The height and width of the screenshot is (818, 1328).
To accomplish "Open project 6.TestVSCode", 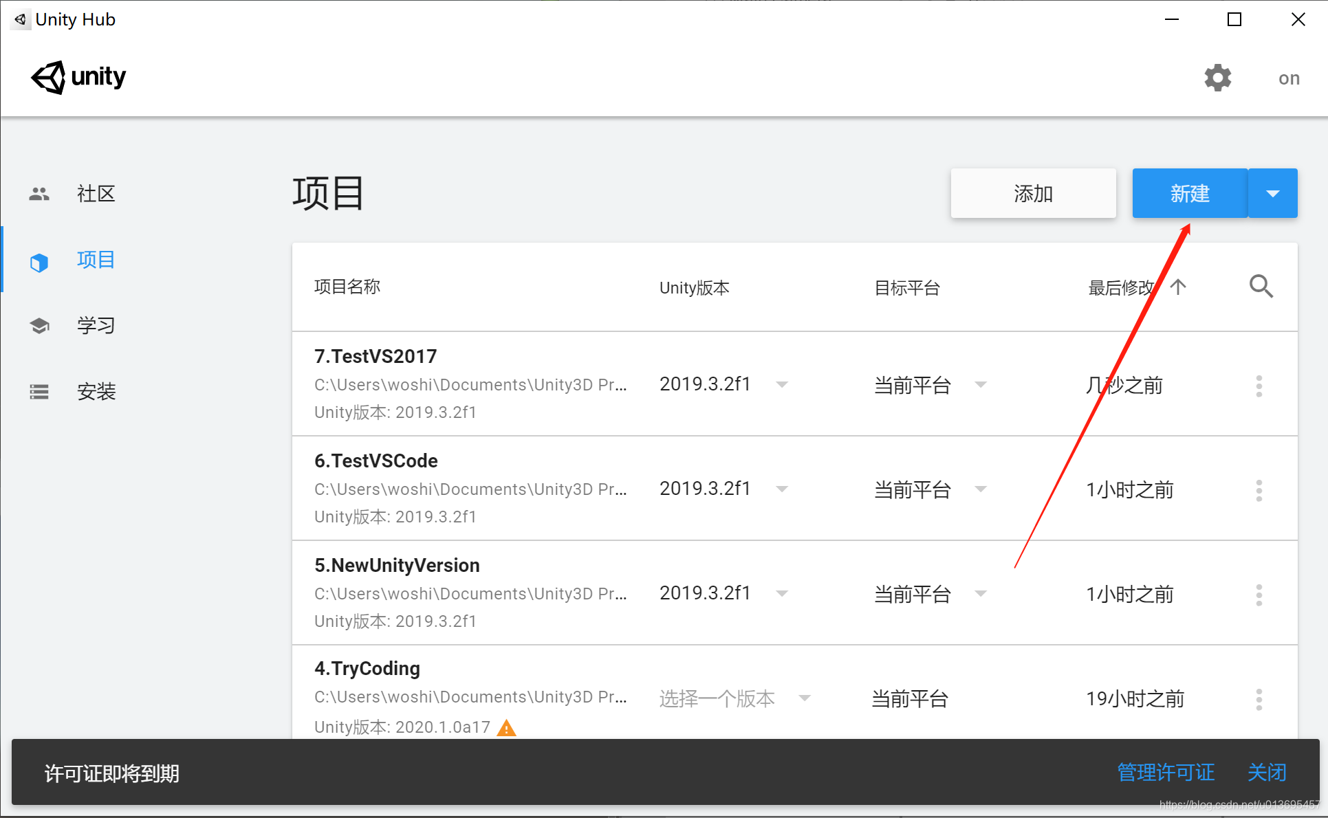I will tap(376, 461).
